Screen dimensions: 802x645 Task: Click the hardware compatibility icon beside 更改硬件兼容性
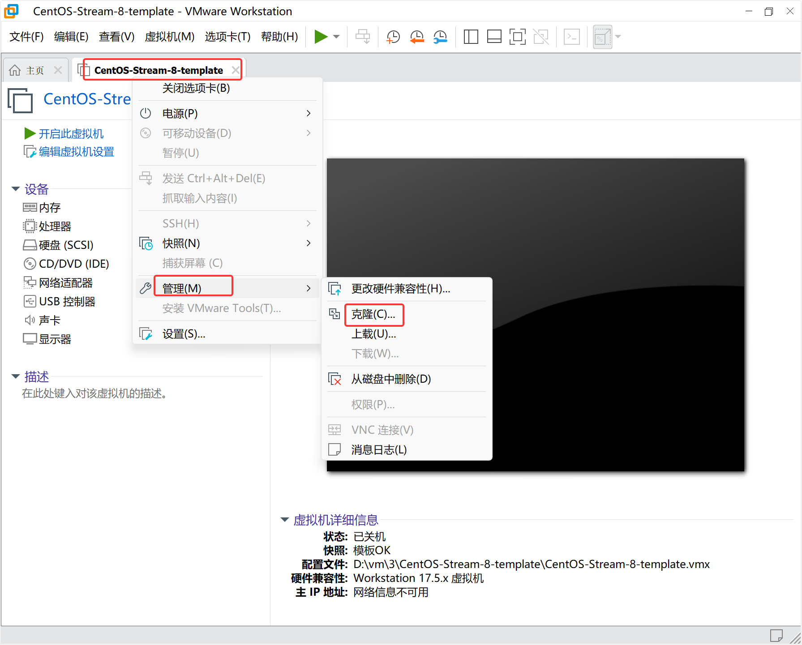coord(335,289)
